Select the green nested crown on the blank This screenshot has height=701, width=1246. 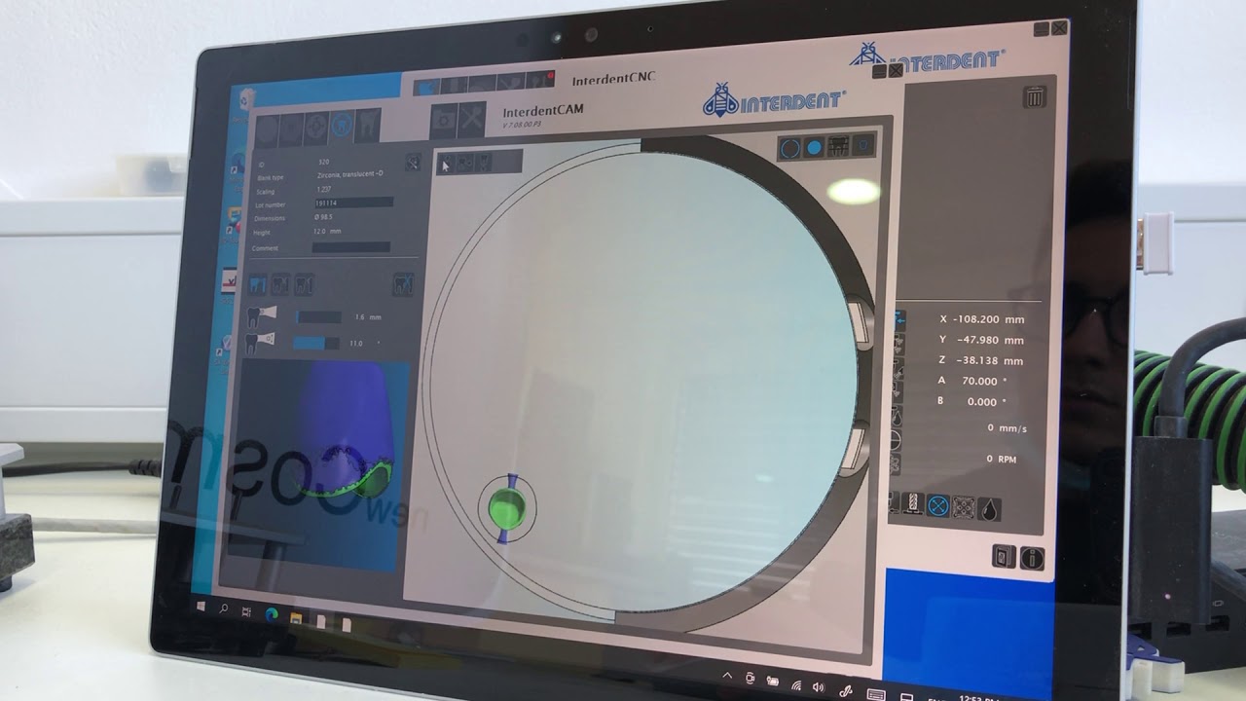pyautogui.click(x=506, y=507)
